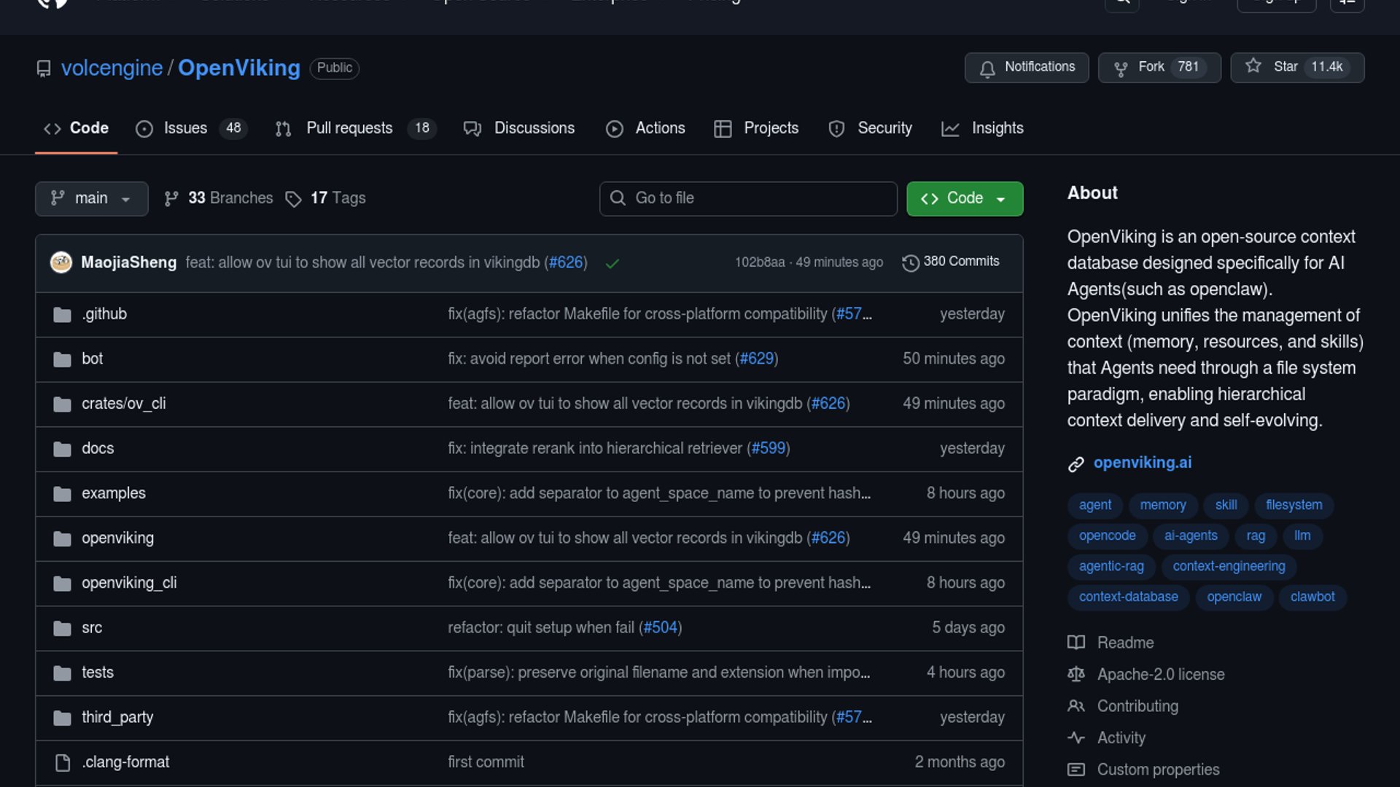The width and height of the screenshot is (1400, 787).
Task: Expand the main branch dropdown
Action: 92,198
